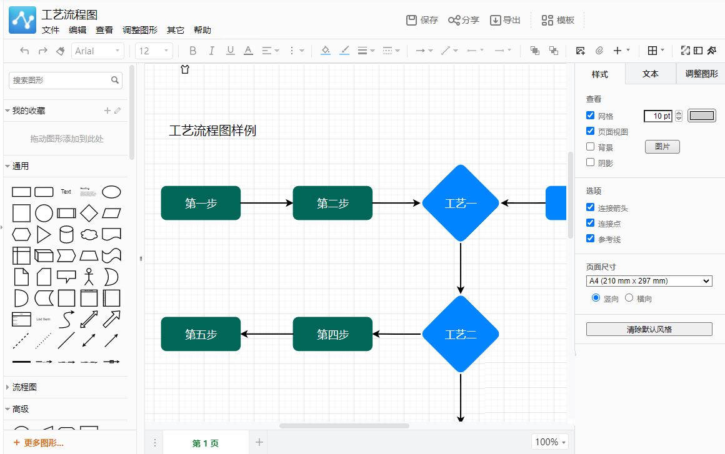Click the pin icon in toolbar

(712, 51)
